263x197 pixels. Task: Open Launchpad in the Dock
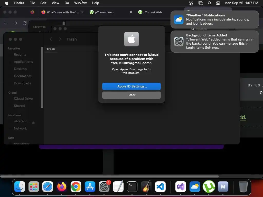(x=34, y=186)
